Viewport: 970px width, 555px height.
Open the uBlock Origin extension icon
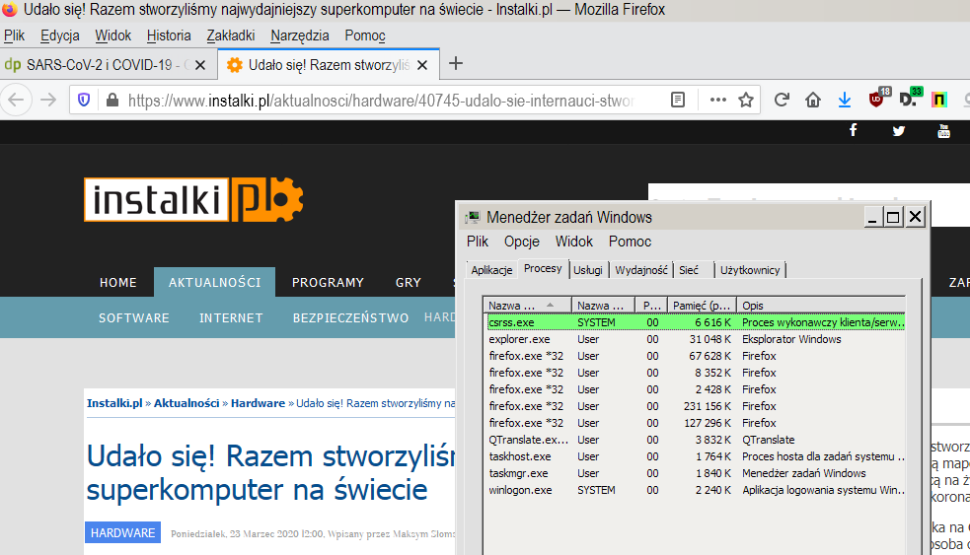(878, 99)
